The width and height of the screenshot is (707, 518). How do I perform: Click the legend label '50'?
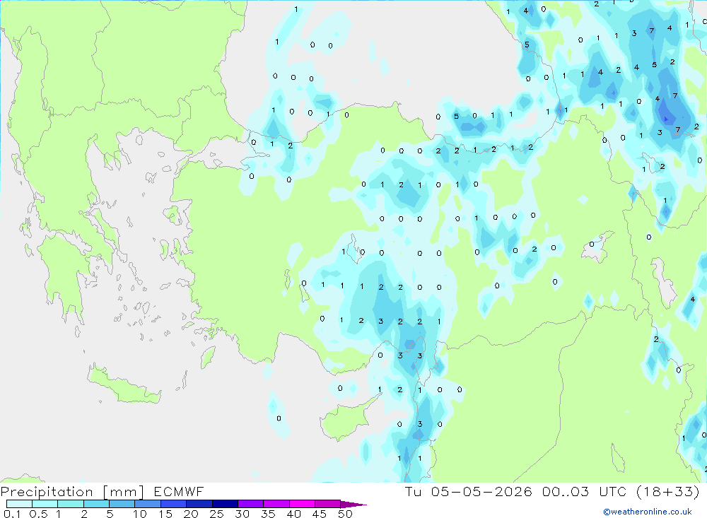[x=345, y=514]
